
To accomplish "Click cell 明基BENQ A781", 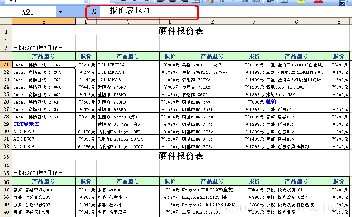I will (x=212, y=139).
